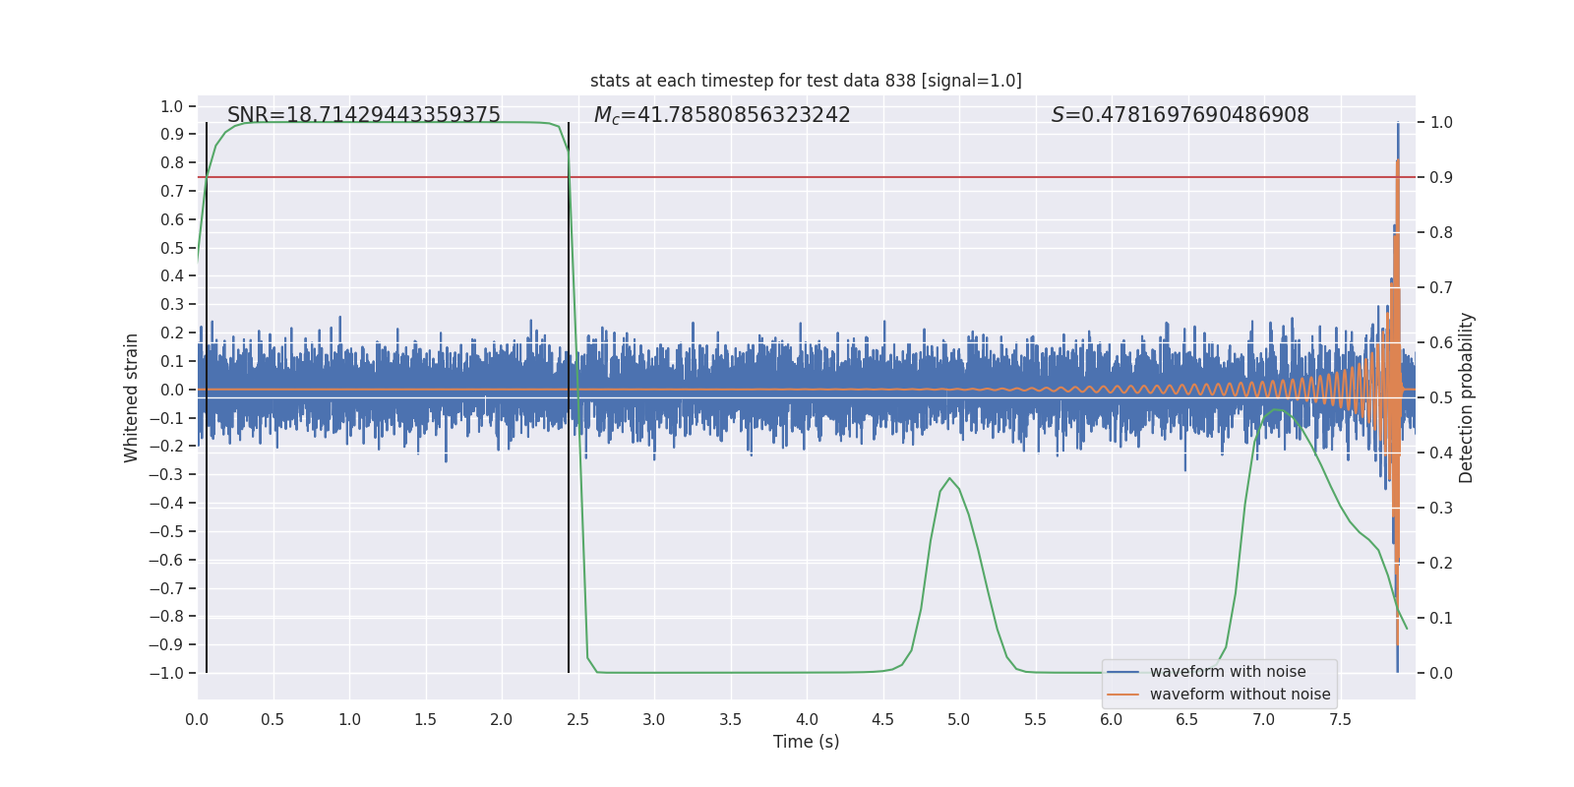Viewport: 1574px width, 787px height.
Task: Click the 0.3 tick on the Whitened strain axis
Action: coord(172,305)
